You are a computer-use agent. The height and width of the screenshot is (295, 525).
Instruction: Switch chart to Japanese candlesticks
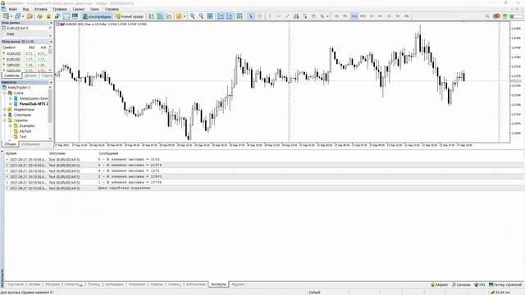pyautogui.click(x=161, y=16)
